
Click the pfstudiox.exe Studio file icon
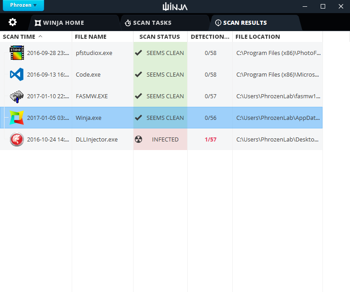17,53
